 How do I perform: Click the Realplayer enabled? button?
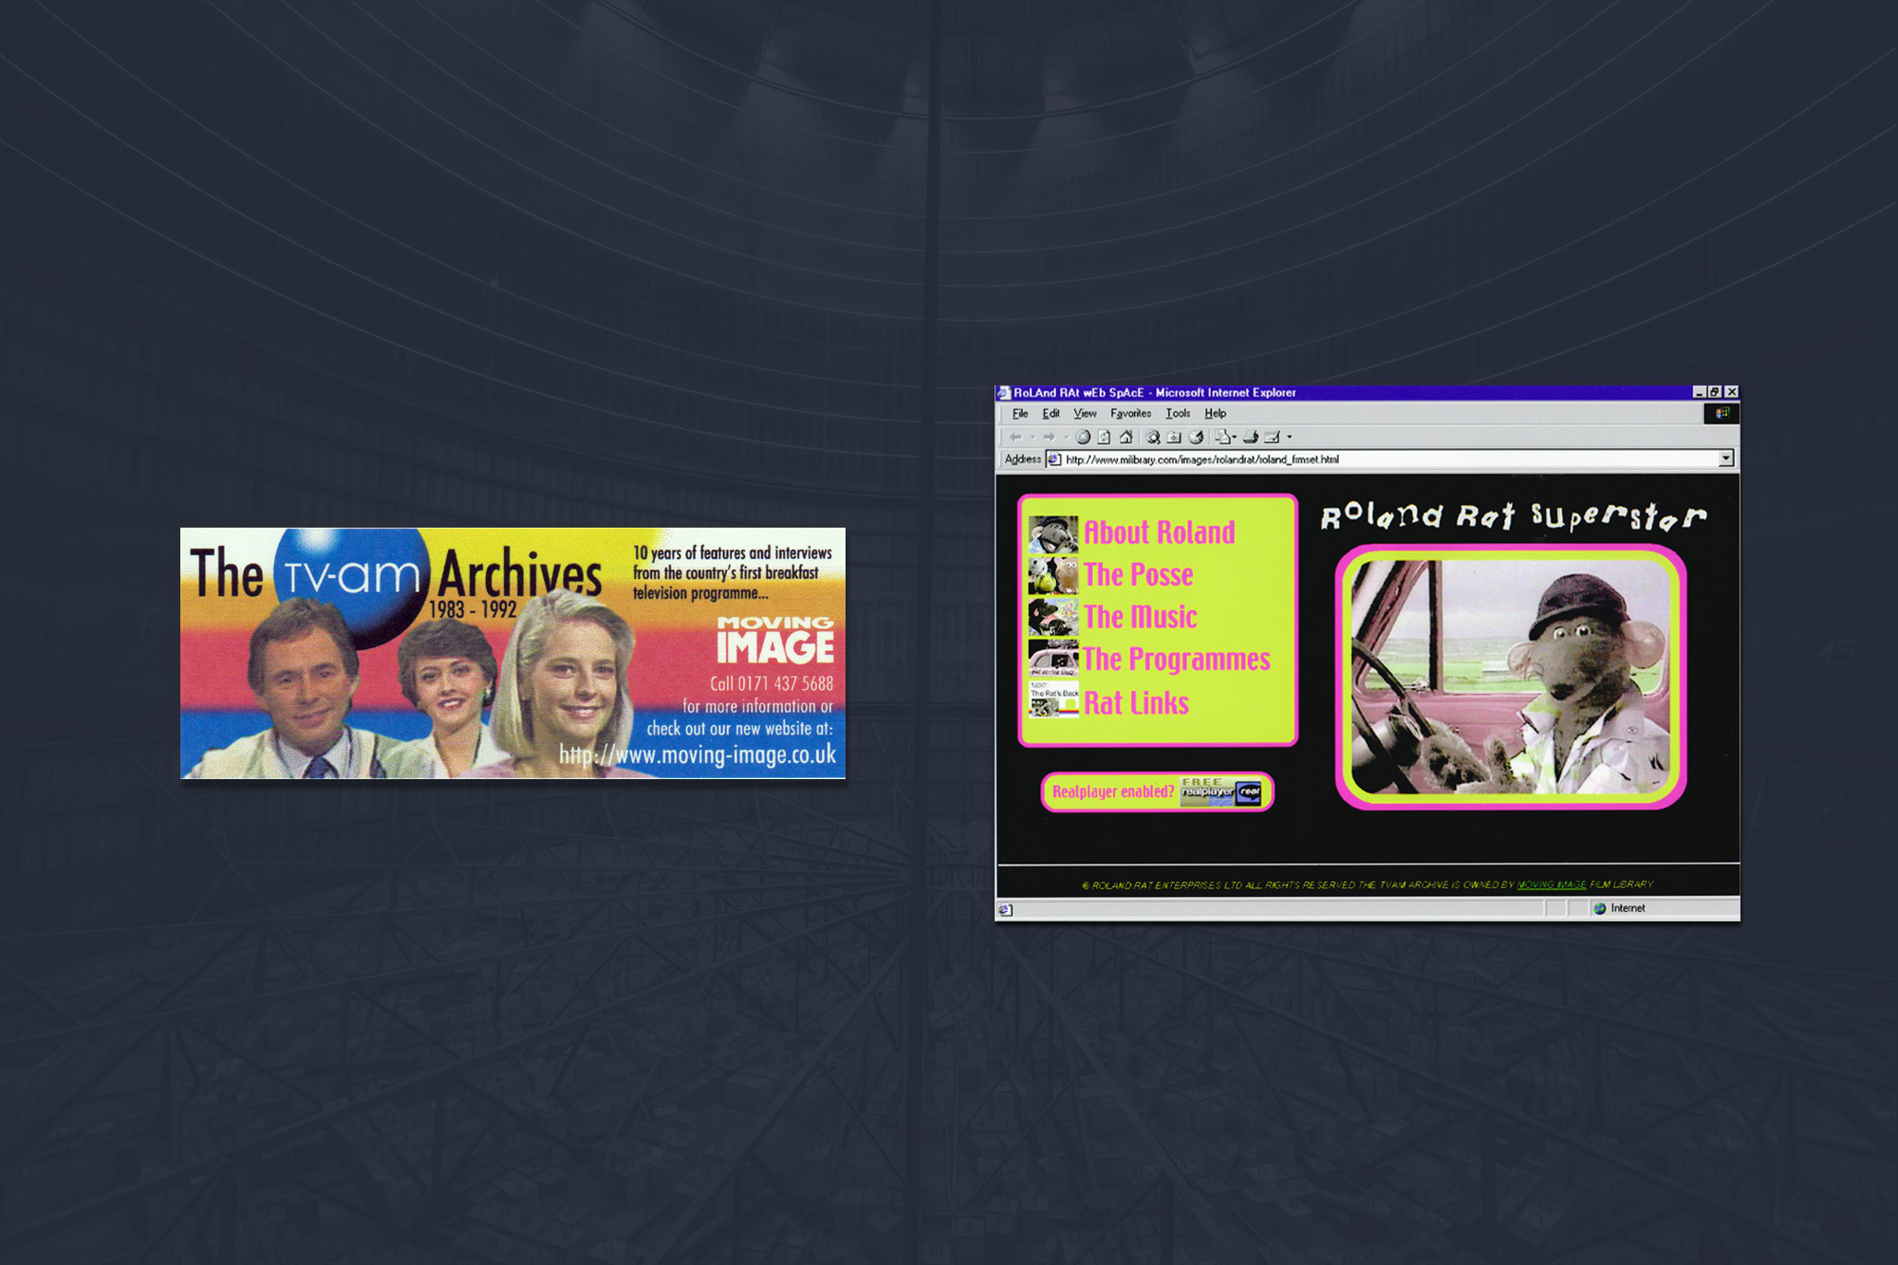1157,792
